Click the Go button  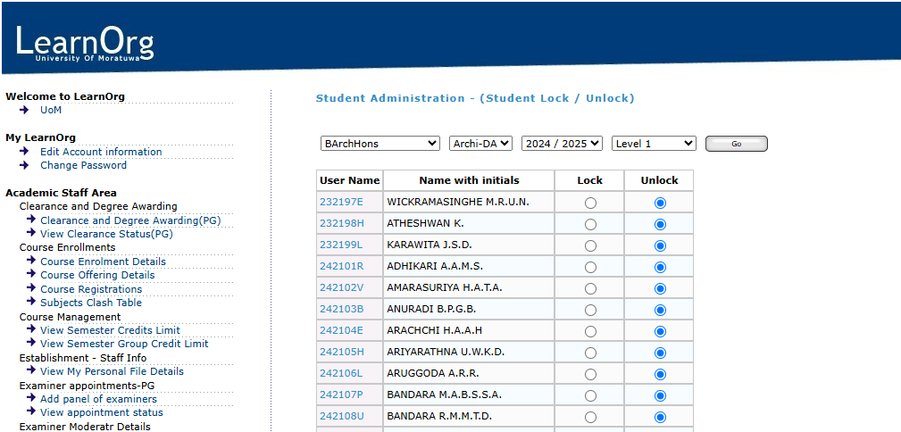[736, 144]
